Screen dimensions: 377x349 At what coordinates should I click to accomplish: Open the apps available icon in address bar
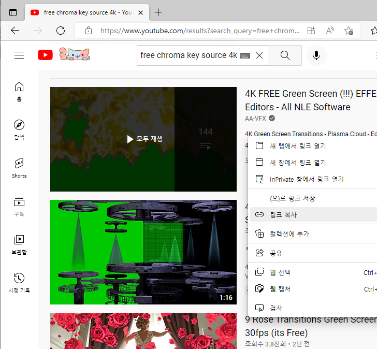pyautogui.click(x=311, y=31)
